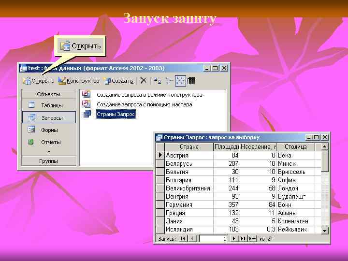The height and width of the screenshot is (261, 348).
Task: Expand more objects with the small down arrow
Action: (49, 152)
